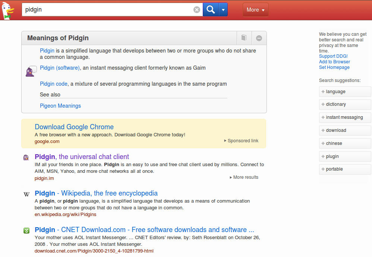The image size is (372, 257).
Task: Click the Add to Browser link
Action: coord(334,61)
